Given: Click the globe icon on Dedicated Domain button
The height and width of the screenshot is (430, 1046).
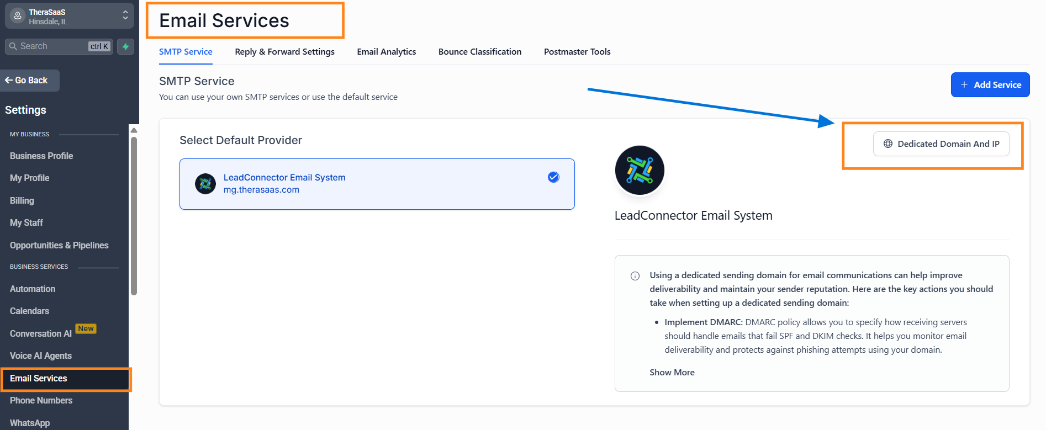Looking at the screenshot, I should (x=888, y=144).
